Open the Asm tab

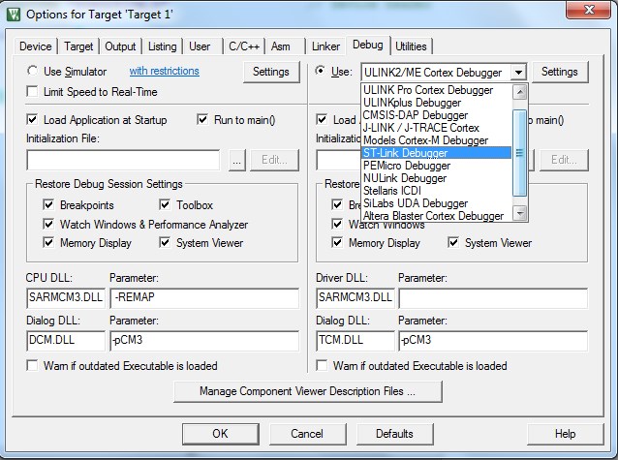[281, 46]
